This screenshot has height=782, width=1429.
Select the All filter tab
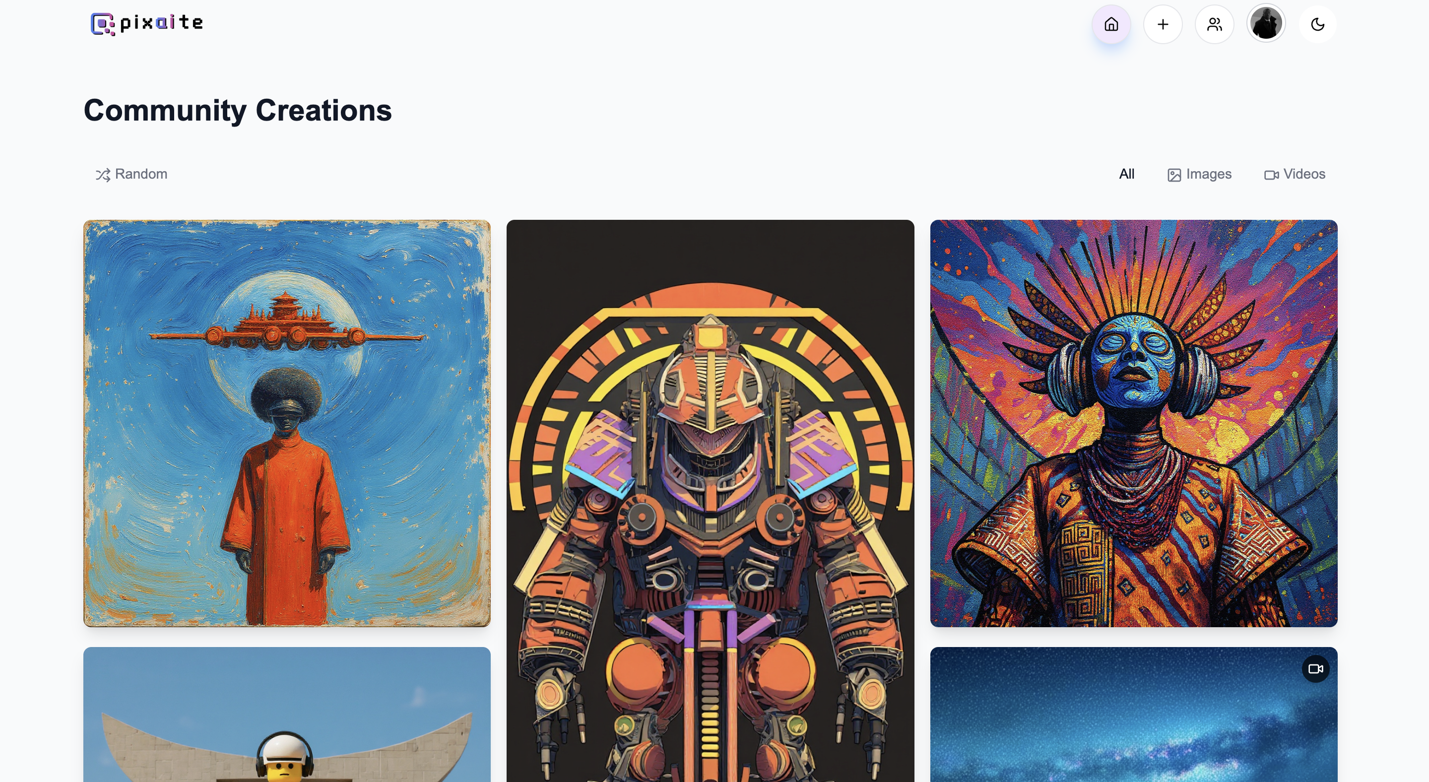click(1127, 174)
